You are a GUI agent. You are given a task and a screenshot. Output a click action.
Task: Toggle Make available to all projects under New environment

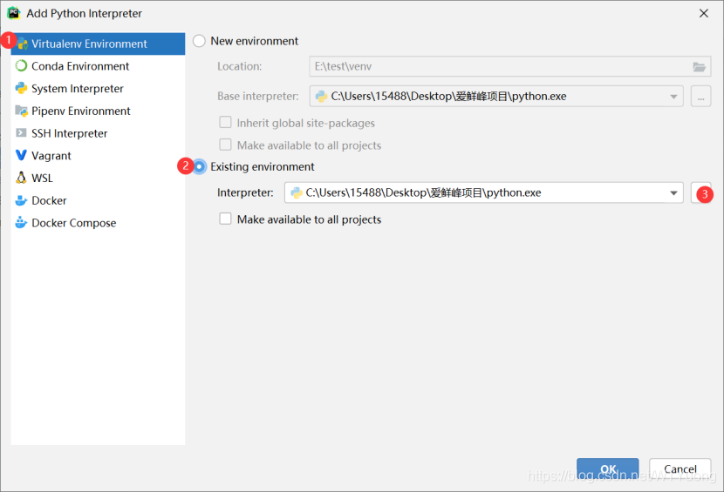225,145
